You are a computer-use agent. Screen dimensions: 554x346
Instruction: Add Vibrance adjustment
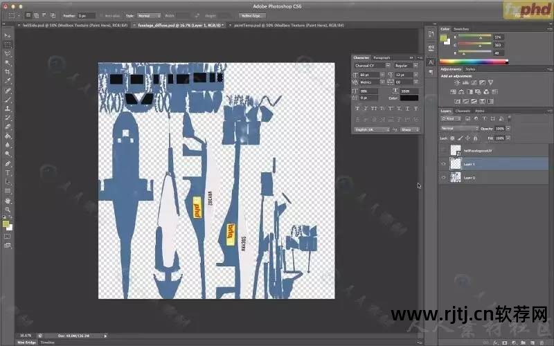[490, 82]
